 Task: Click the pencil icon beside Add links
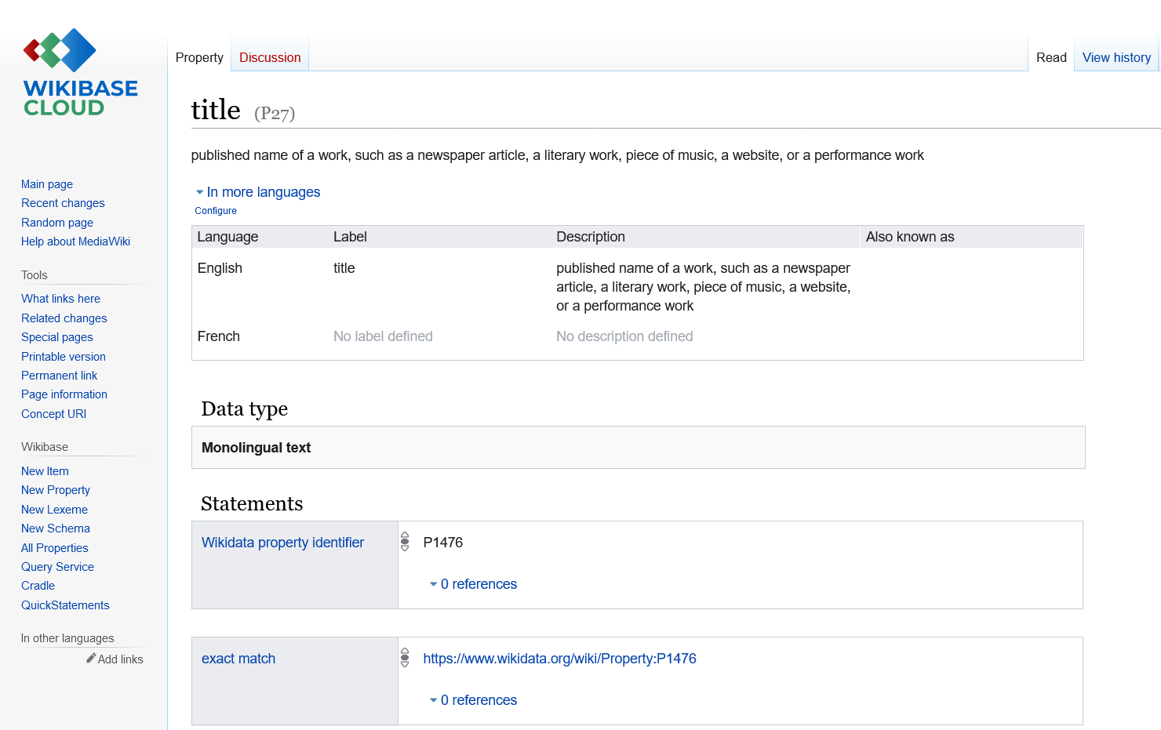coord(91,659)
